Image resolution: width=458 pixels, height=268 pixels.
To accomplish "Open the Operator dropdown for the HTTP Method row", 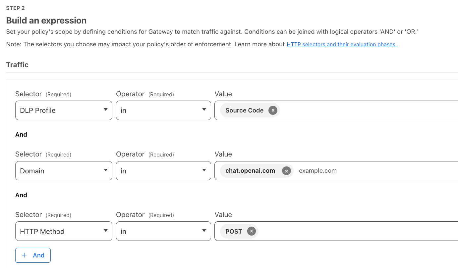I will [x=163, y=231].
